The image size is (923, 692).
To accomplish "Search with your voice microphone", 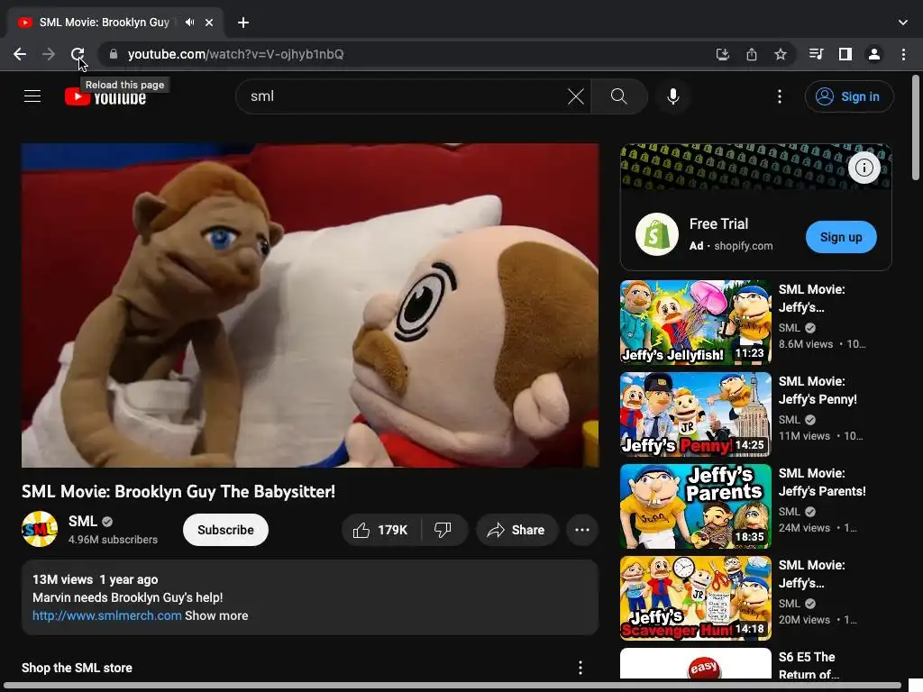I will [x=672, y=96].
